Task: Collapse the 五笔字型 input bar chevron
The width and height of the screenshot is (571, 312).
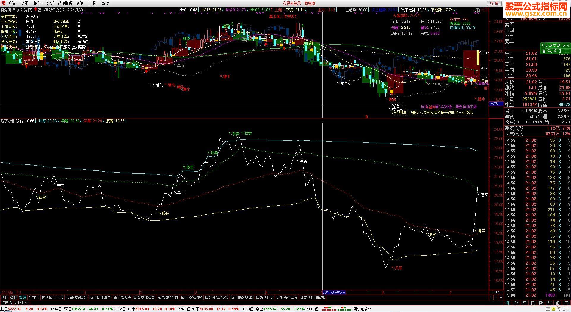Action: pyautogui.click(x=542, y=45)
